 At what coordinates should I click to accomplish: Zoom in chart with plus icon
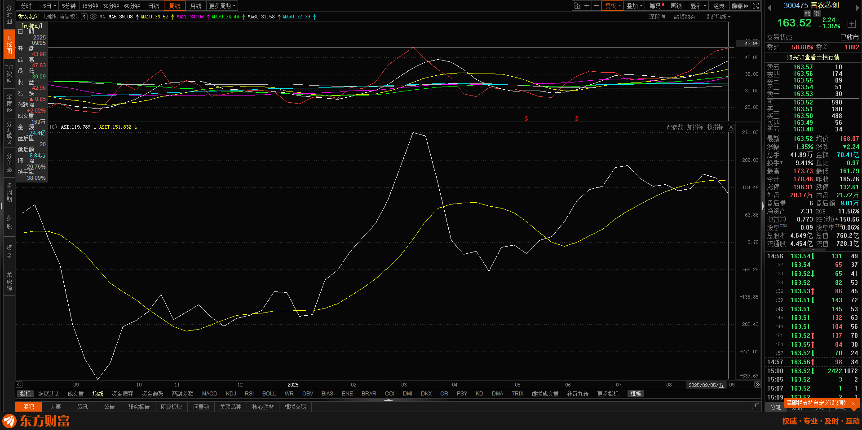click(x=587, y=6)
